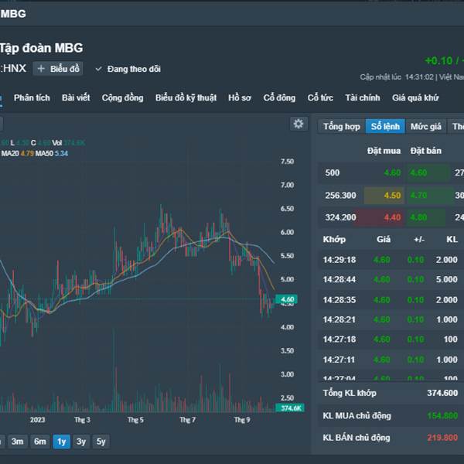The width and height of the screenshot is (464, 464).
Task: Set chart range to 3m
Action: [18, 442]
